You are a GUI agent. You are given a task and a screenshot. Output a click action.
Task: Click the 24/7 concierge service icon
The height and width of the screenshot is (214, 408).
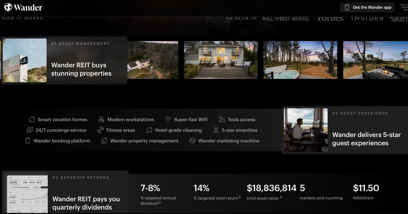pos(30,130)
